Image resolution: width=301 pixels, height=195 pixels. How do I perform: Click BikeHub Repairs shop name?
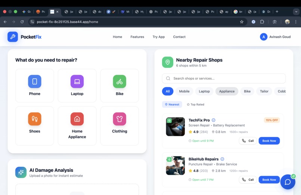click(x=203, y=159)
